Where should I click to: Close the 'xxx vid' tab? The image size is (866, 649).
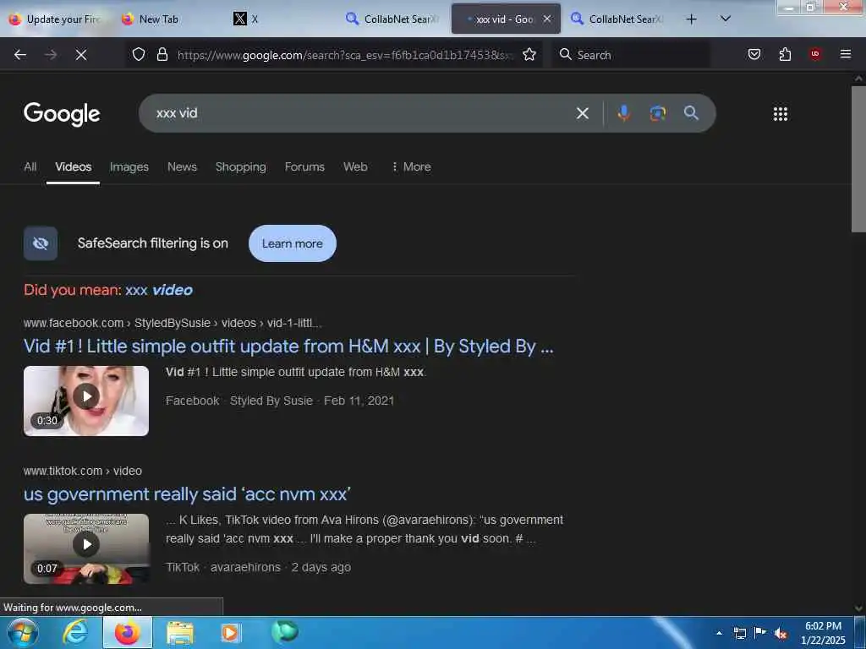tap(547, 19)
